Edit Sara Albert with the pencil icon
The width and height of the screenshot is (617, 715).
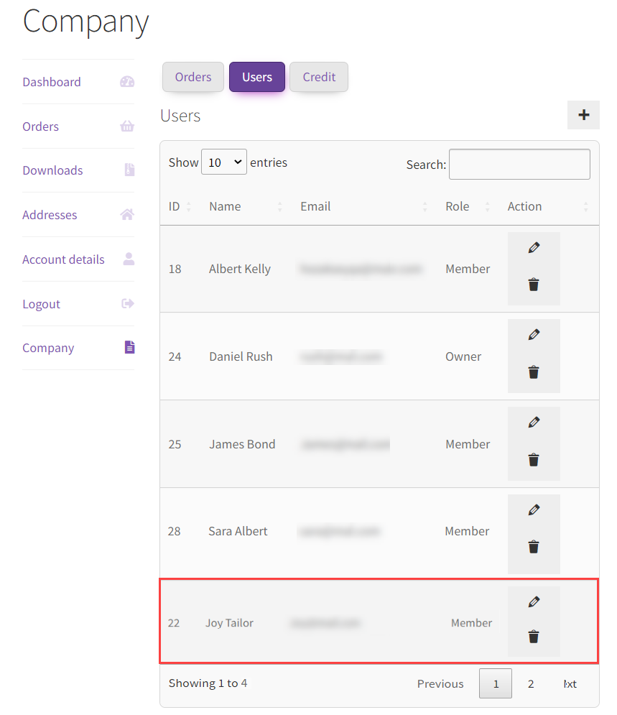coord(534,509)
